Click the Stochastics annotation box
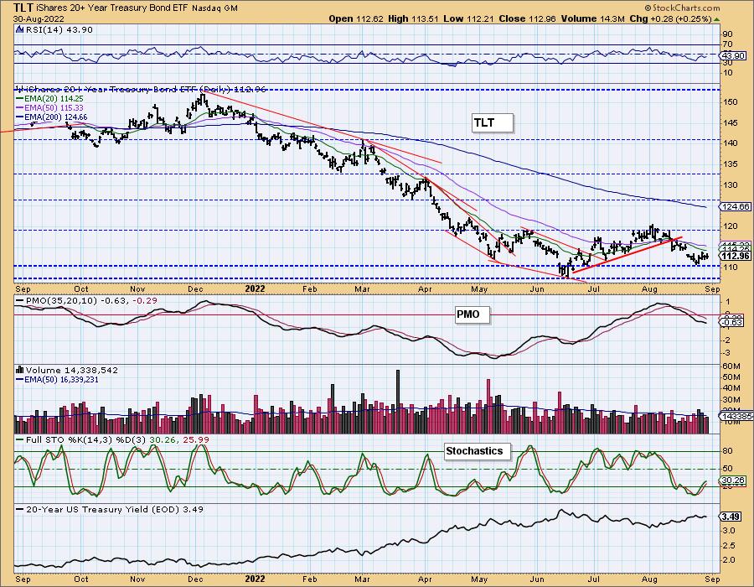The width and height of the screenshot is (754, 587). point(477,451)
